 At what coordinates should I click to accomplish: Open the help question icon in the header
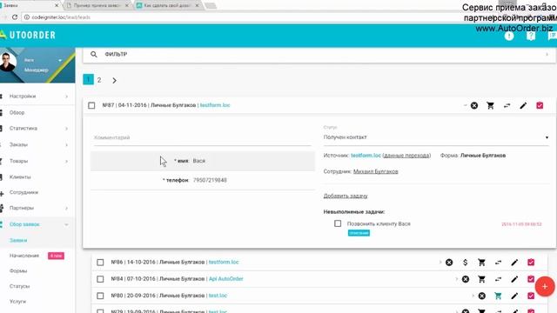tap(531, 36)
